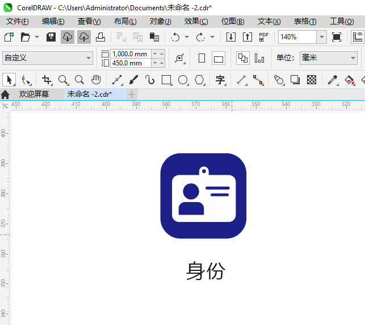Switch to the Welcome Screen tab
This screenshot has height=325, width=365.
tap(34, 94)
